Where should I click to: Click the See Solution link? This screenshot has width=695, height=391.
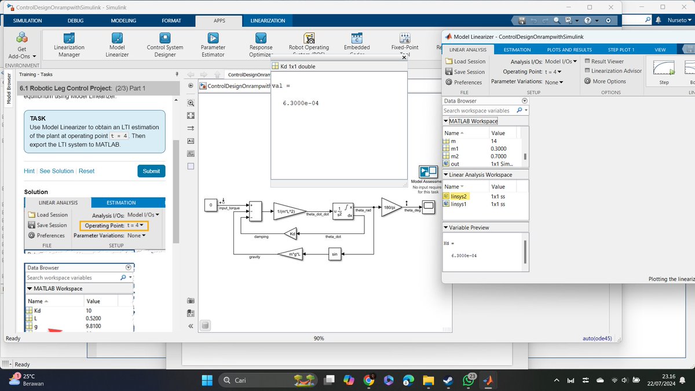click(56, 171)
